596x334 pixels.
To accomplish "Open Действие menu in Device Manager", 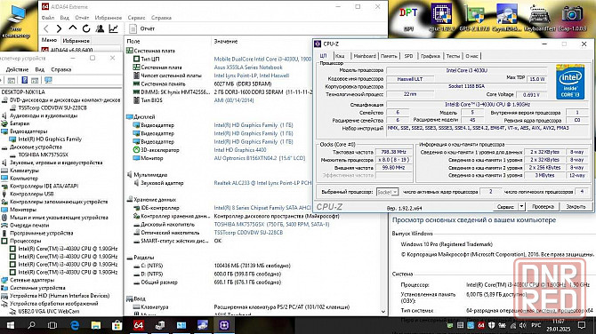I will point(17,69).
